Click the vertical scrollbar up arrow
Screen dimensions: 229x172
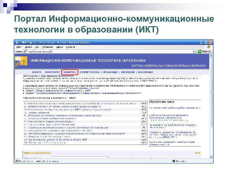(211, 56)
